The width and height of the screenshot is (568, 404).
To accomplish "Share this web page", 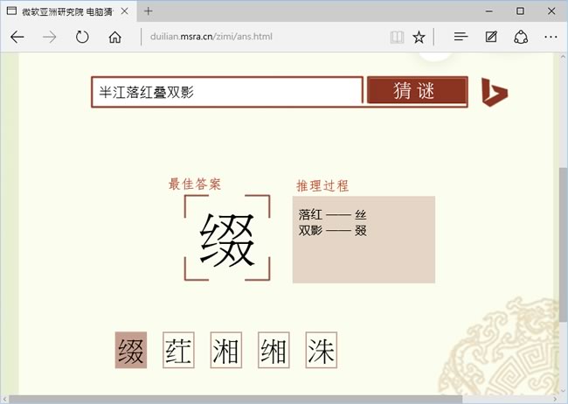I will coord(521,37).
